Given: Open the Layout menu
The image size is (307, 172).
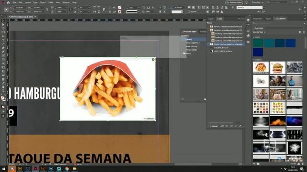Looking at the screenshot, I should click(28, 2).
